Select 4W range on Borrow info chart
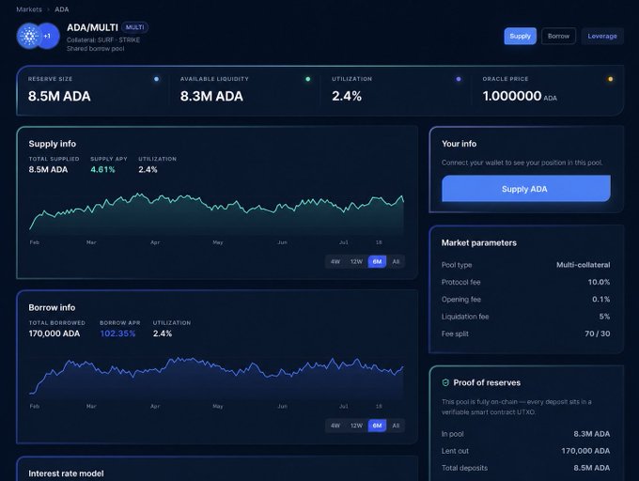The width and height of the screenshot is (639, 481). 335,426
